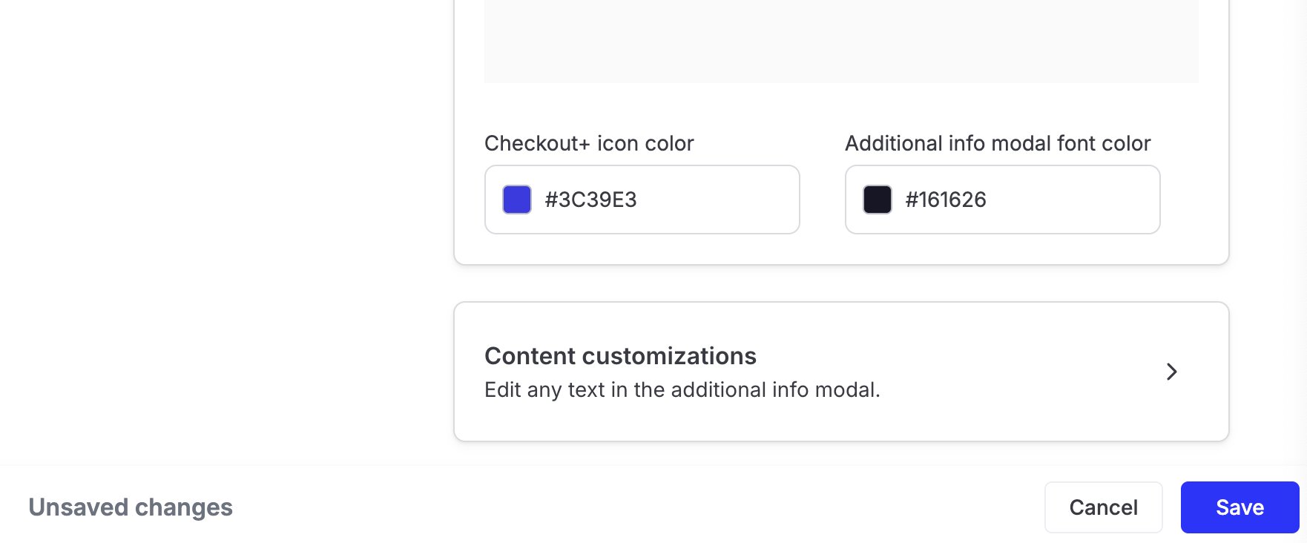Click 'Edit any text in the additional info modal'
Screen dimensions: 1307x543
(x=682, y=390)
